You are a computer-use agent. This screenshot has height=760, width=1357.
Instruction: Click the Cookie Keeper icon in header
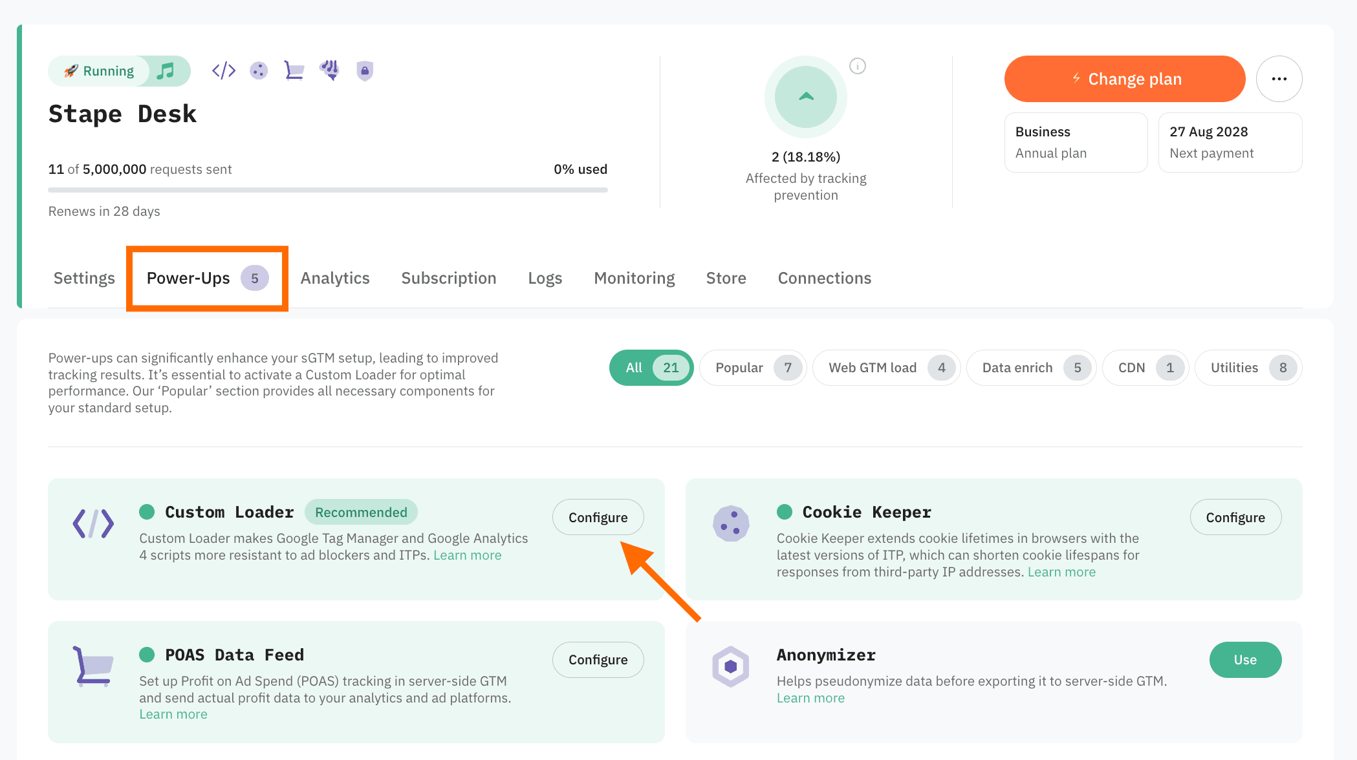(259, 70)
